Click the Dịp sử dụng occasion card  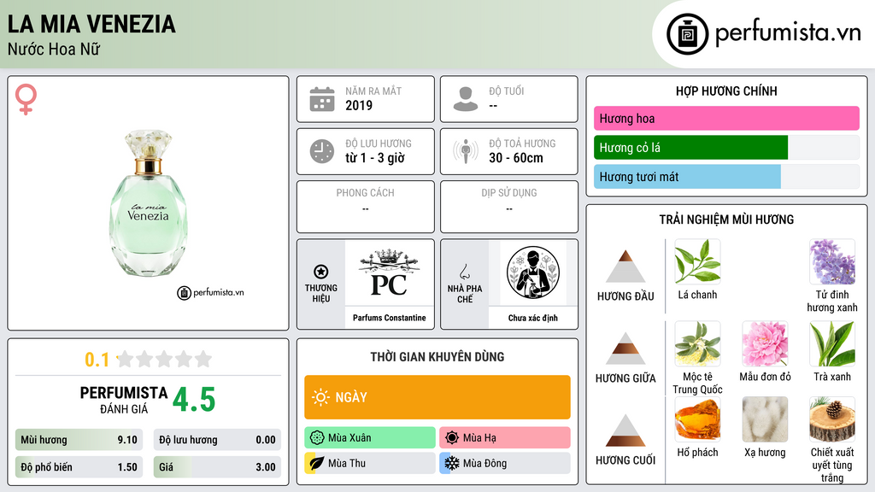click(509, 207)
